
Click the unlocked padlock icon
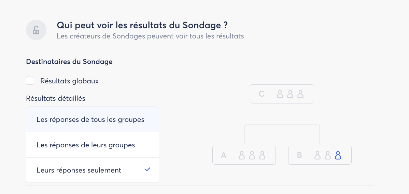pyautogui.click(x=36, y=30)
